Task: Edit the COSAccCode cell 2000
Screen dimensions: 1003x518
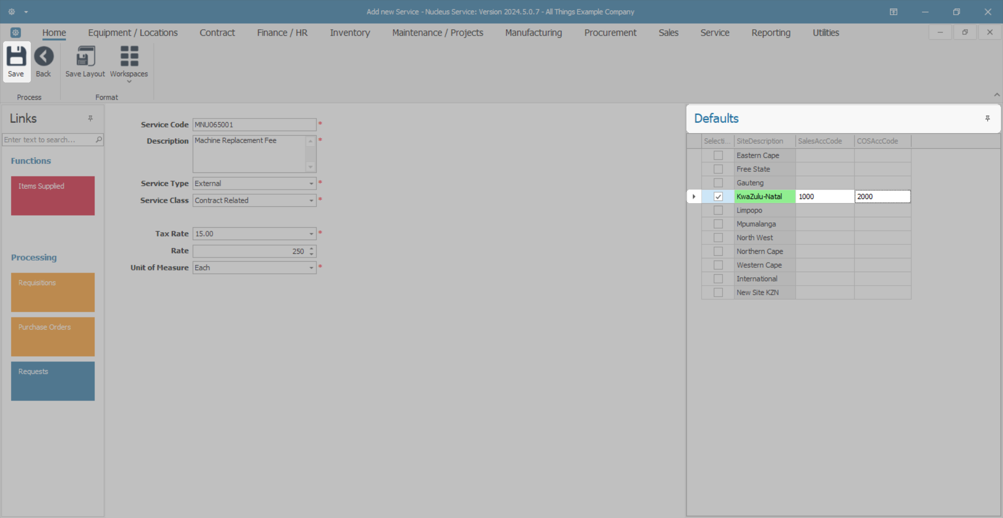Action: pyautogui.click(x=883, y=196)
